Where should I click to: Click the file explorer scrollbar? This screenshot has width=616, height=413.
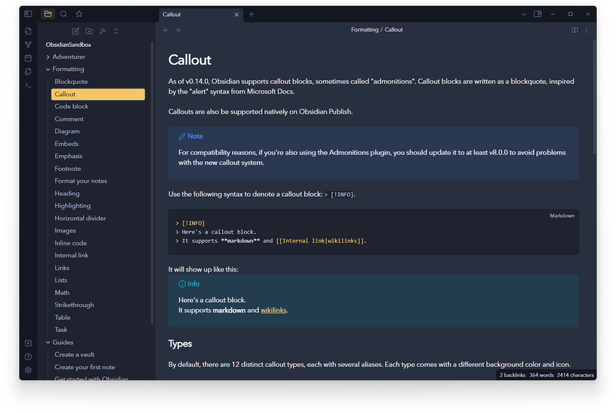coord(152,183)
